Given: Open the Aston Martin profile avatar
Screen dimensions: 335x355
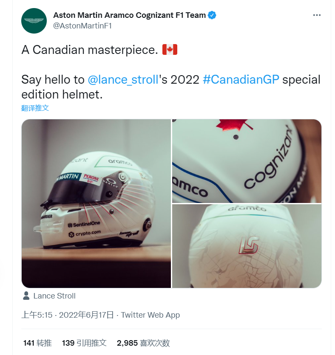Looking at the screenshot, I should tap(34, 21).
